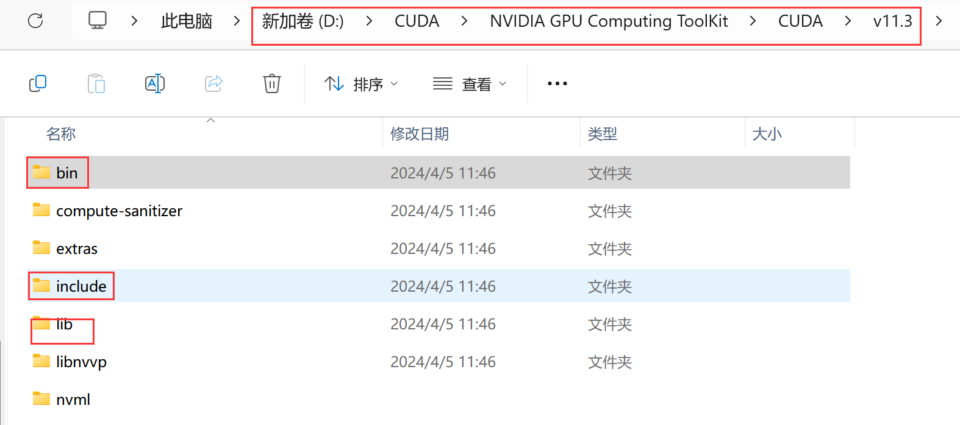Select the rename icon
This screenshot has height=425, width=960.
tap(155, 83)
